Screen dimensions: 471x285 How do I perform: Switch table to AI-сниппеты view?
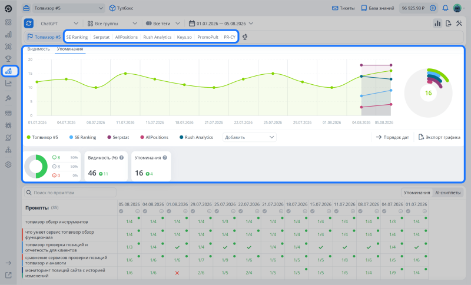tap(448, 193)
